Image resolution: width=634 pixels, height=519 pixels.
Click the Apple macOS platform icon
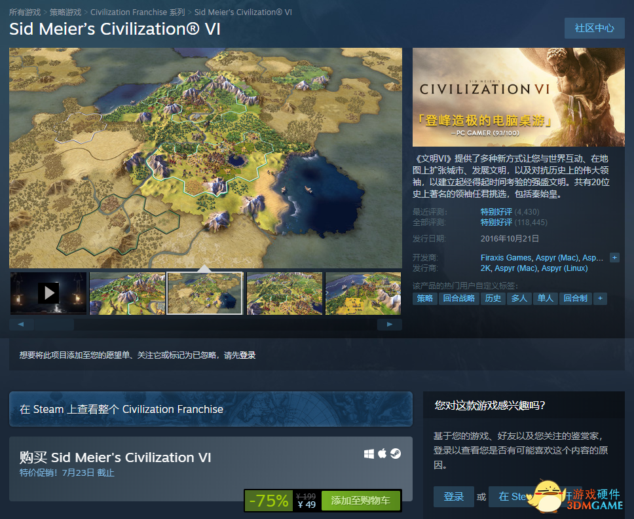382,454
